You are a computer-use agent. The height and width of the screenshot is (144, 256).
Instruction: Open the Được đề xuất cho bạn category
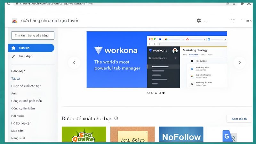[x=26, y=86]
